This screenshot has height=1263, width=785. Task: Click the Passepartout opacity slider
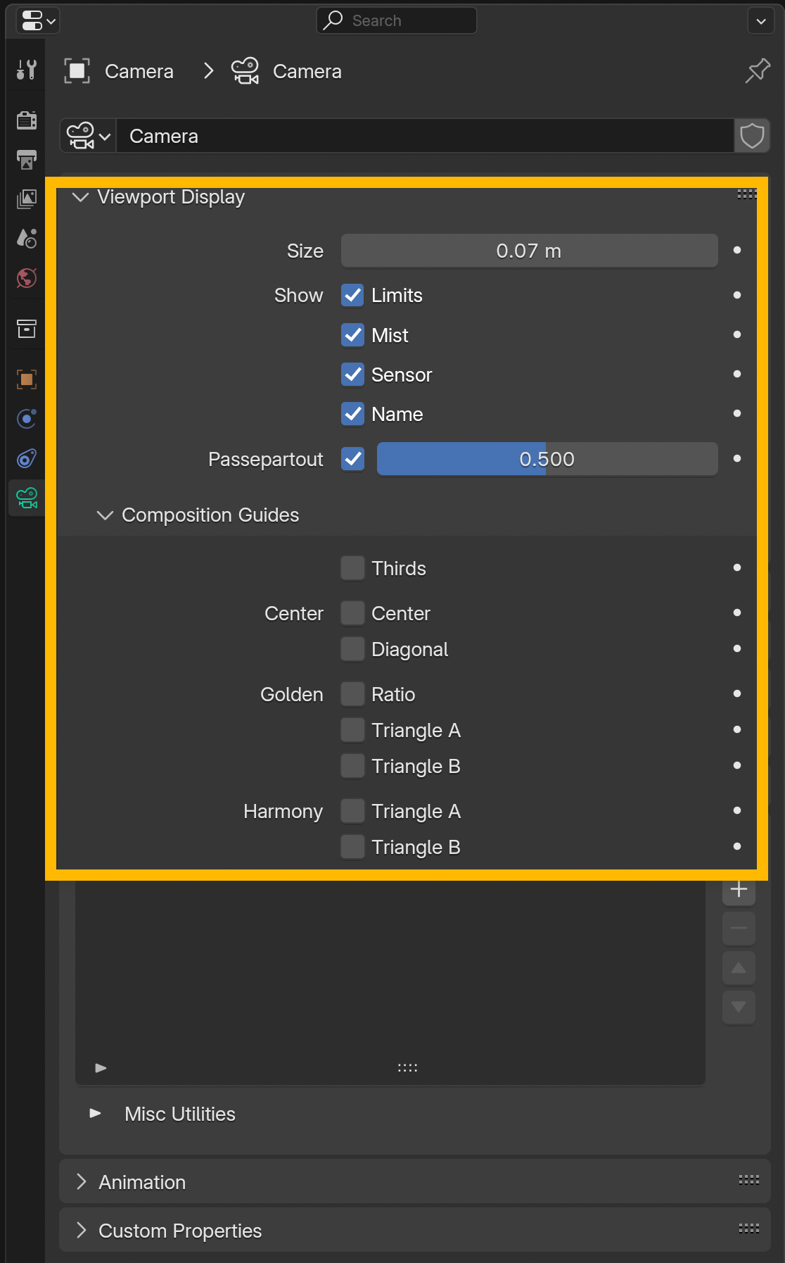coord(547,459)
